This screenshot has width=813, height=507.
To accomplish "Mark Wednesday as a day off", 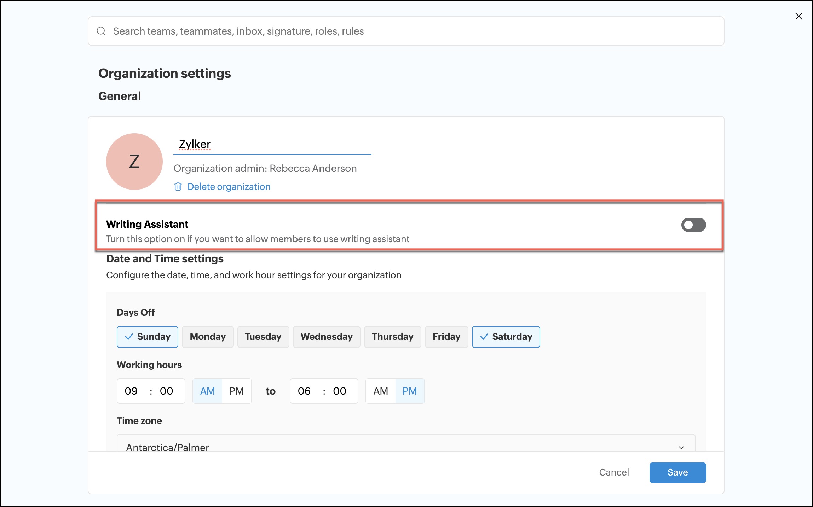I will (x=326, y=337).
